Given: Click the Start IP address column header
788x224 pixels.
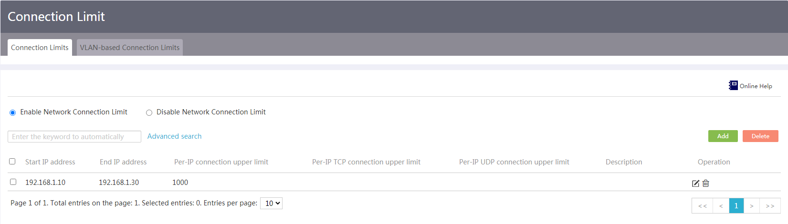Looking at the screenshot, I should pyautogui.click(x=50, y=162).
